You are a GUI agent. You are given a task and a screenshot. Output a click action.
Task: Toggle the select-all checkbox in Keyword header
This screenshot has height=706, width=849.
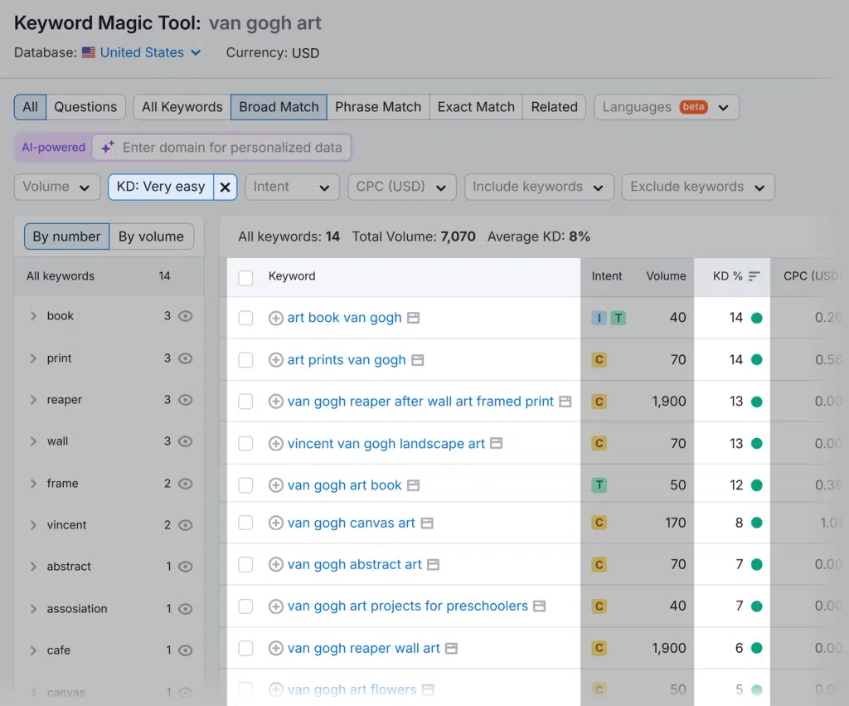[x=245, y=277]
